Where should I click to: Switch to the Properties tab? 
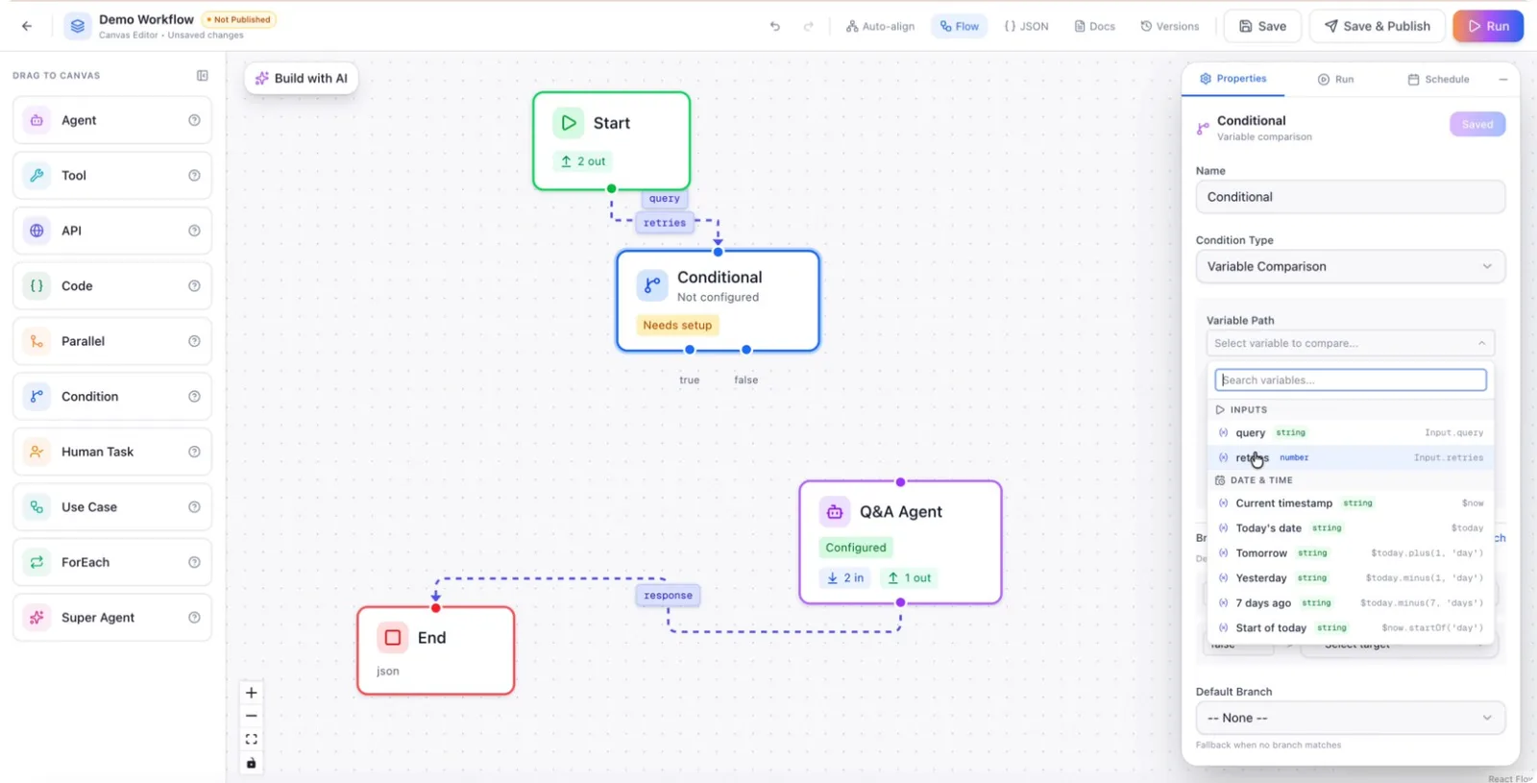(x=1232, y=79)
